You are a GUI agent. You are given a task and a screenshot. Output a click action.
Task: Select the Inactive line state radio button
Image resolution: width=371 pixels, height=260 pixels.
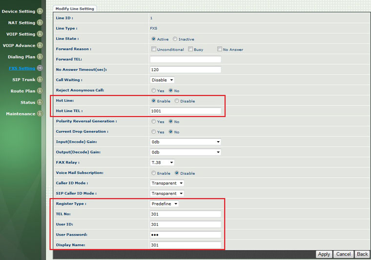tap(175, 39)
